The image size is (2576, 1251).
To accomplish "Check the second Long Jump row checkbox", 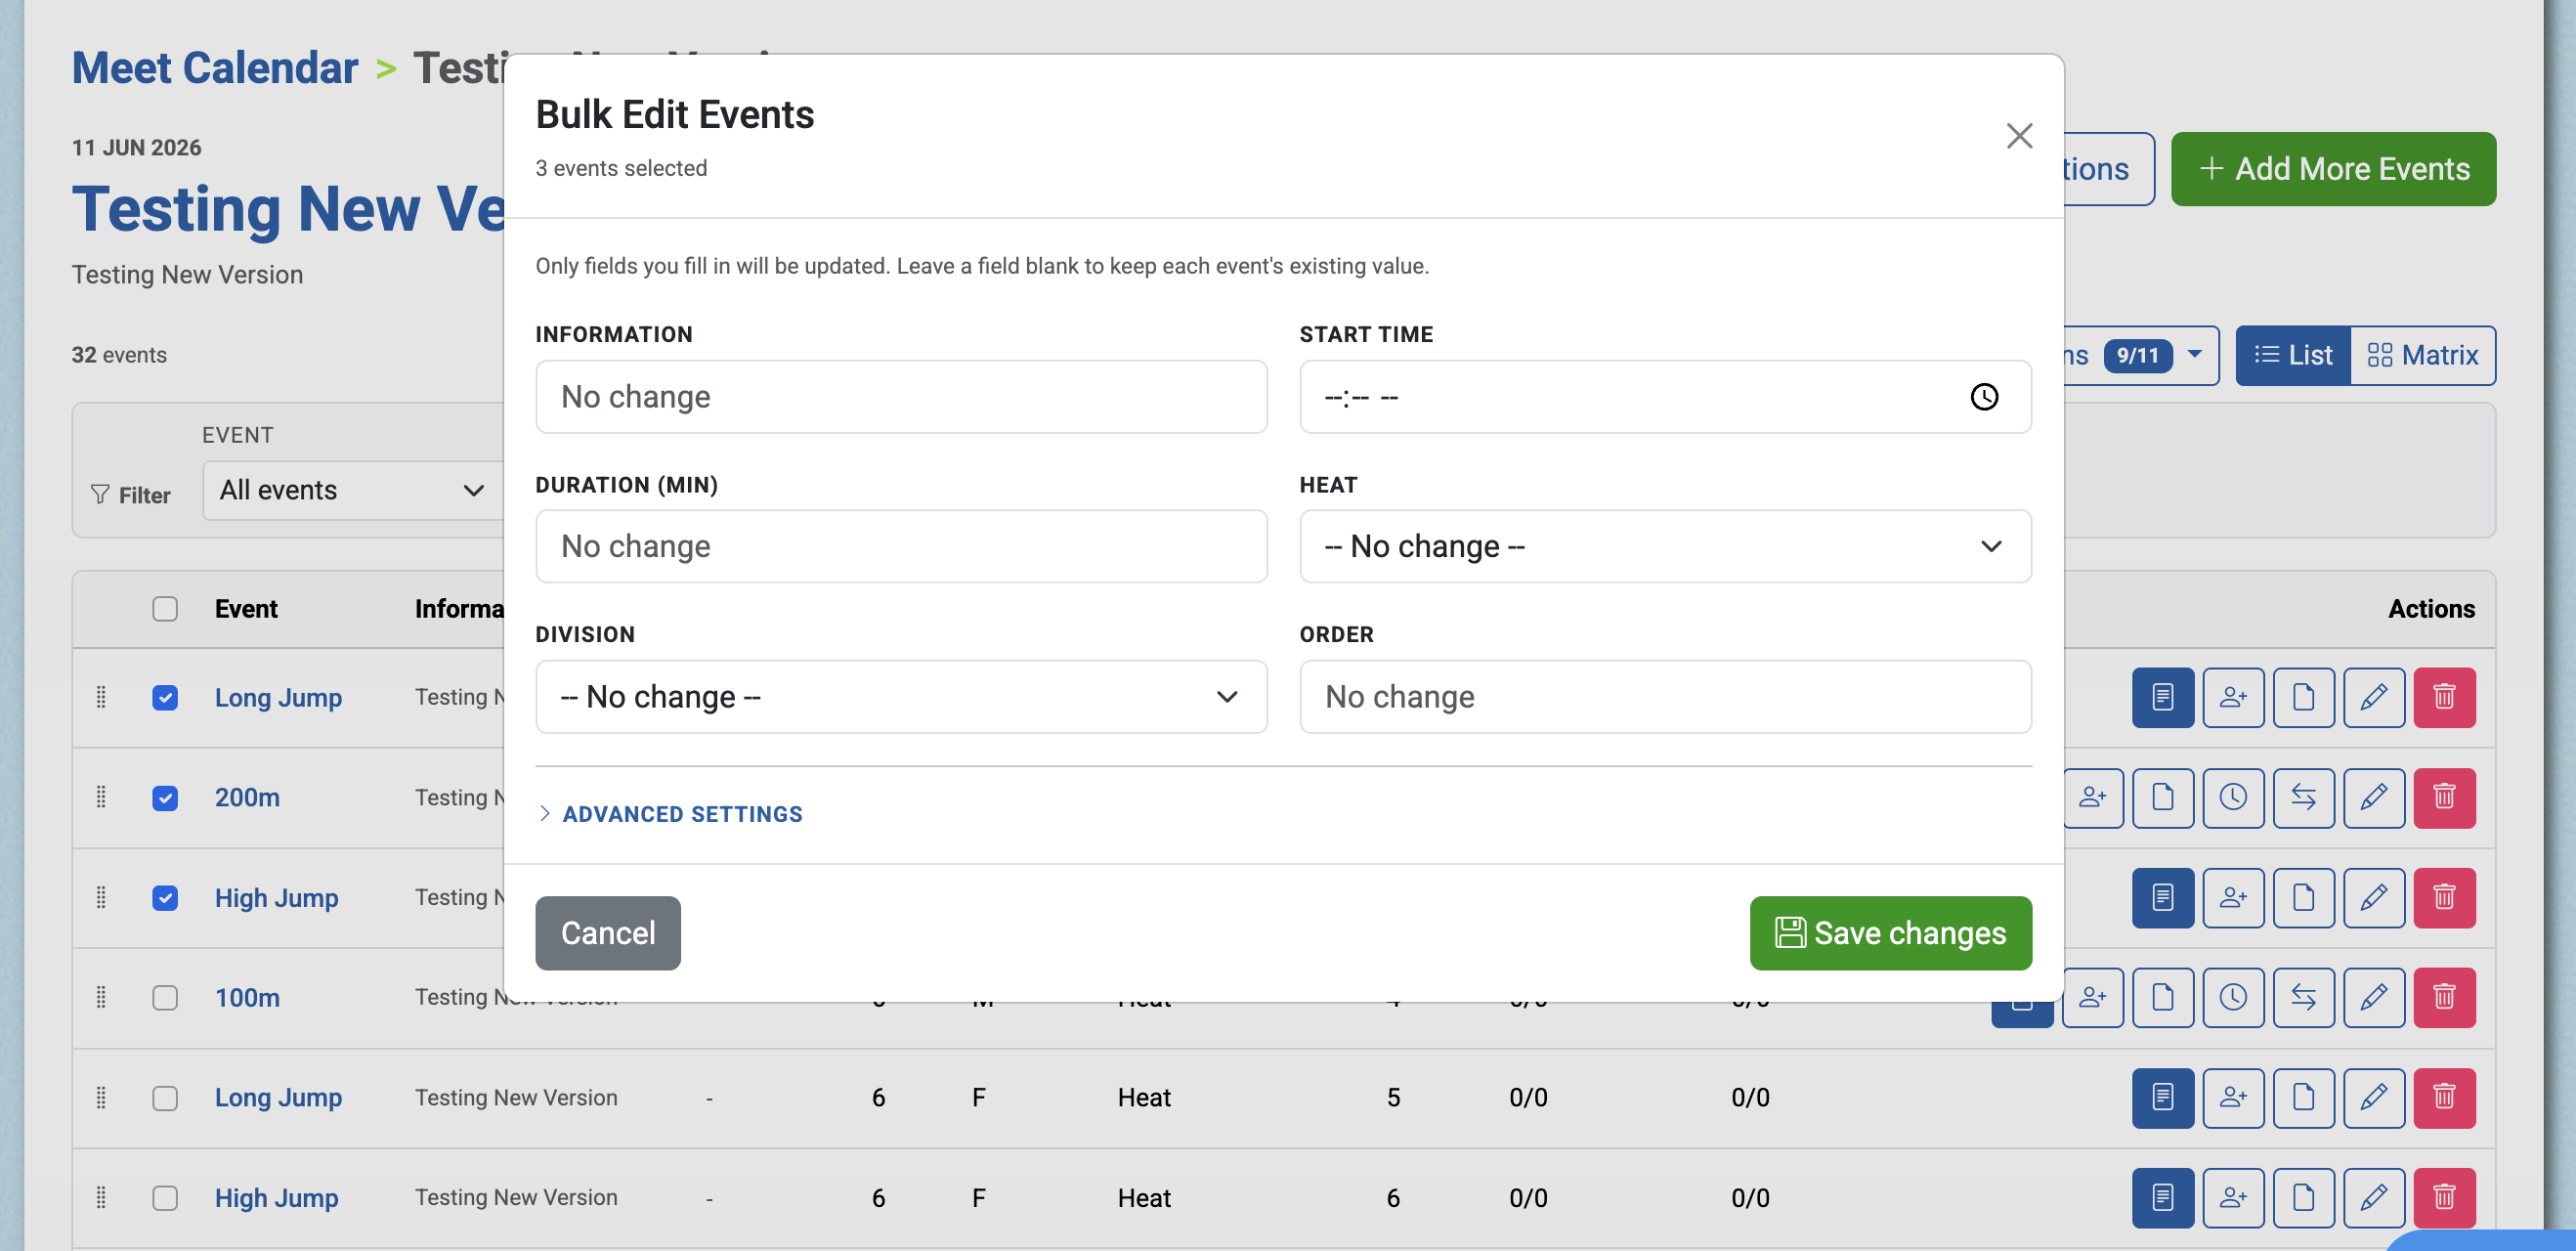I will [x=165, y=1098].
